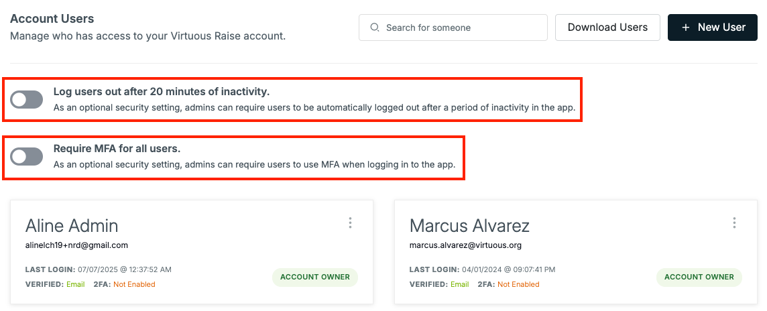
Task: Click the Download Users button
Action: tap(607, 27)
